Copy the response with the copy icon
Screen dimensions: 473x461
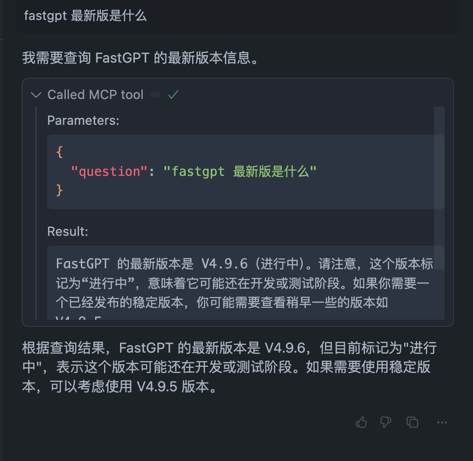coord(413,422)
